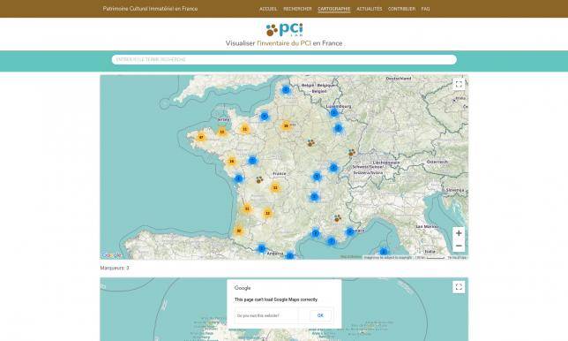Screen dimensions: 568x341
Task: Open ACTUALITES in the navigation bar
Action: coord(370,9)
